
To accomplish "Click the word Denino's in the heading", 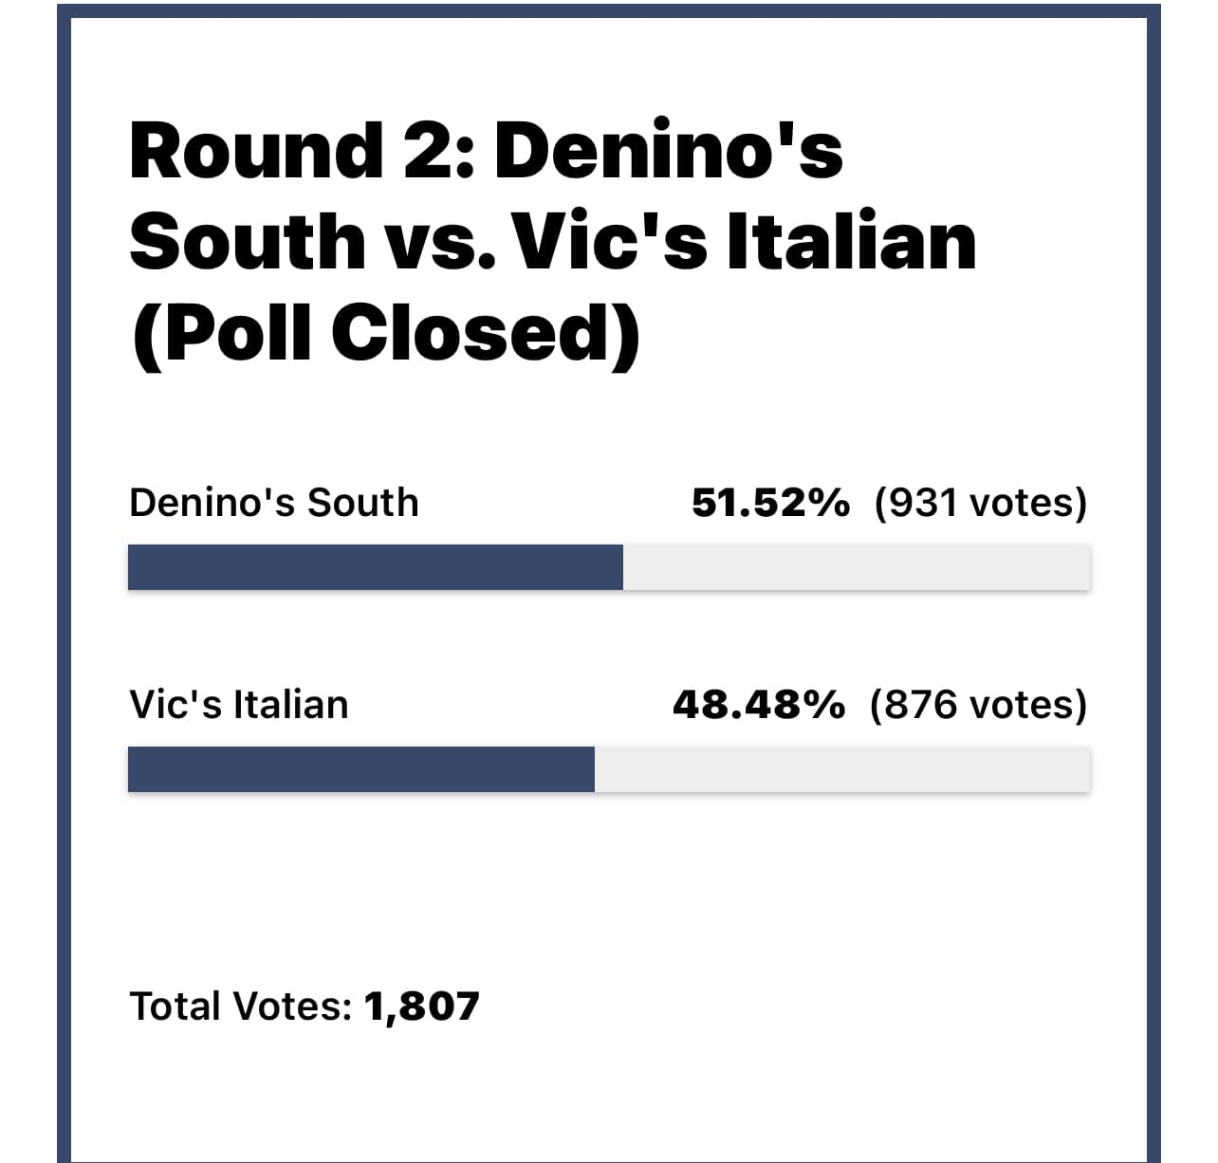I will [x=669, y=150].
